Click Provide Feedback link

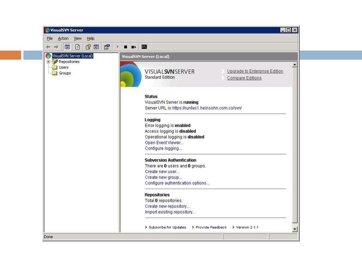click(211, 227)
